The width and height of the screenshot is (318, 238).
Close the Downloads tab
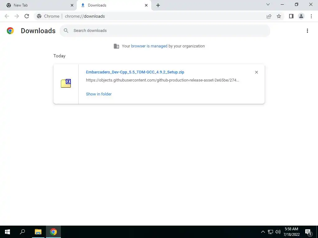pos(146,5)
